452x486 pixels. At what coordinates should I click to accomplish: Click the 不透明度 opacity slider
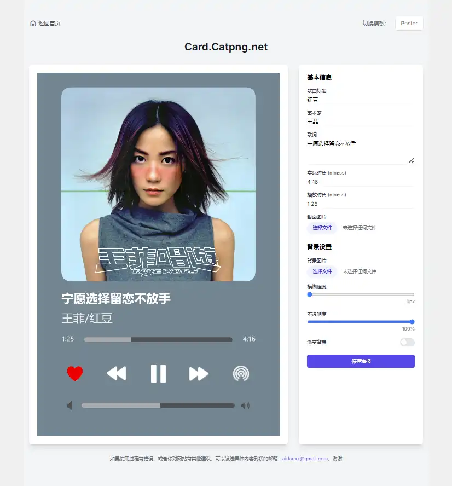(x=361, y=322)
